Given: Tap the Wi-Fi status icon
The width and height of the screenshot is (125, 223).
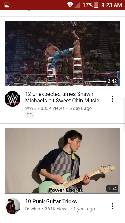Looking at the screenshot, I should [x=70, y=5].
